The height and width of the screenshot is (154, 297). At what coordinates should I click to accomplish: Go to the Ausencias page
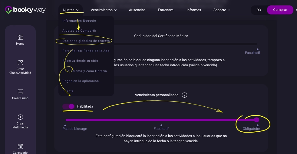[x=137, y=10]
